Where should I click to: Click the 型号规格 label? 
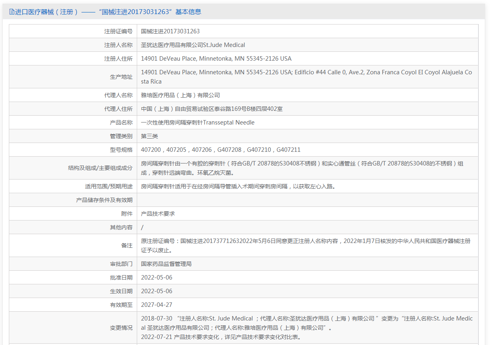tap(121, 150)
